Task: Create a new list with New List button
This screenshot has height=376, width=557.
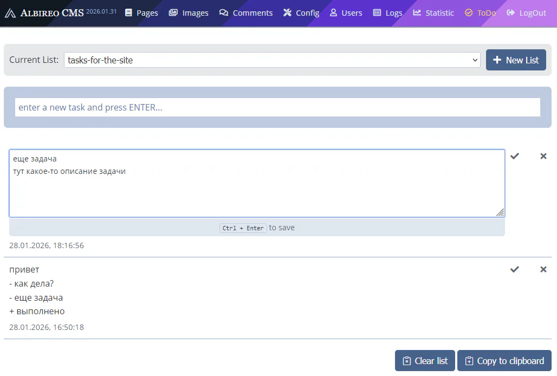Action: pyautogui.click(x=515, y=60)
